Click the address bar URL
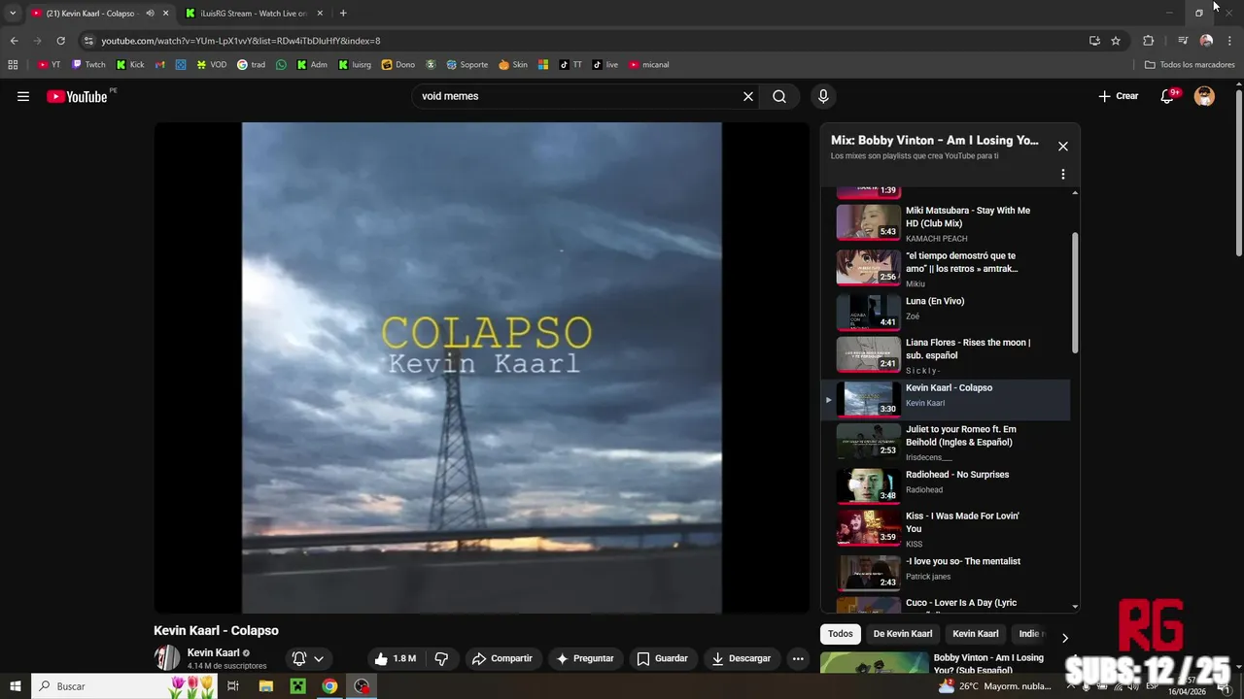The width and height of the screenshot is (1244, 699). pyautogui.click(x=241, y=41)
